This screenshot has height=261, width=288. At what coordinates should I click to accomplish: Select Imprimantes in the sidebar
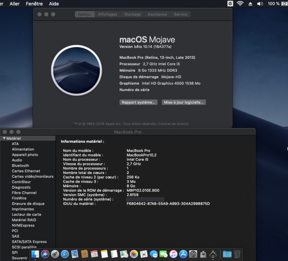[x=23, y=209]
